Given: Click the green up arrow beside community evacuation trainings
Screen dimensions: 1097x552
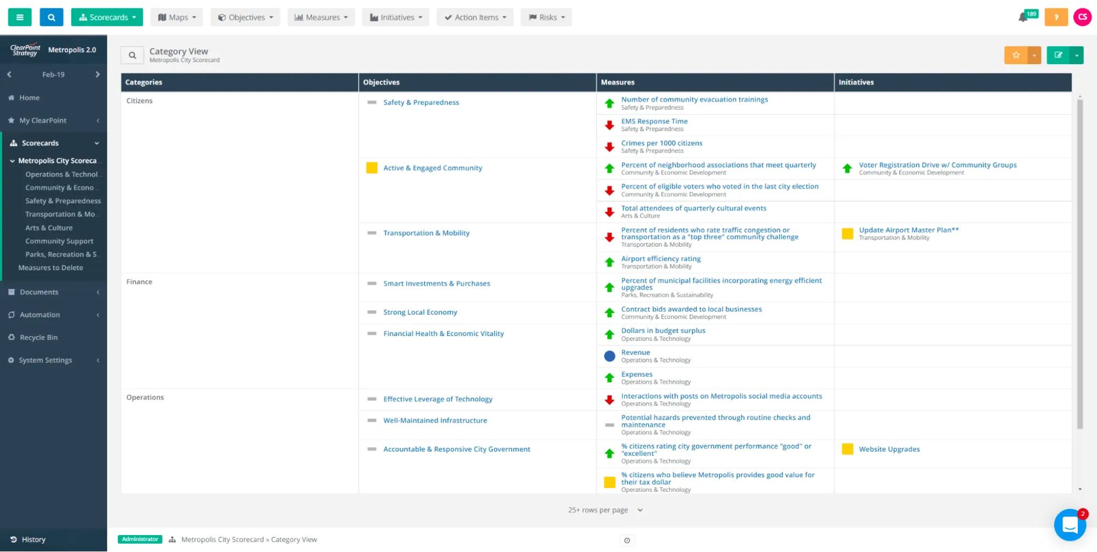Looking at the screenshot, I should (x=609, y=103).
